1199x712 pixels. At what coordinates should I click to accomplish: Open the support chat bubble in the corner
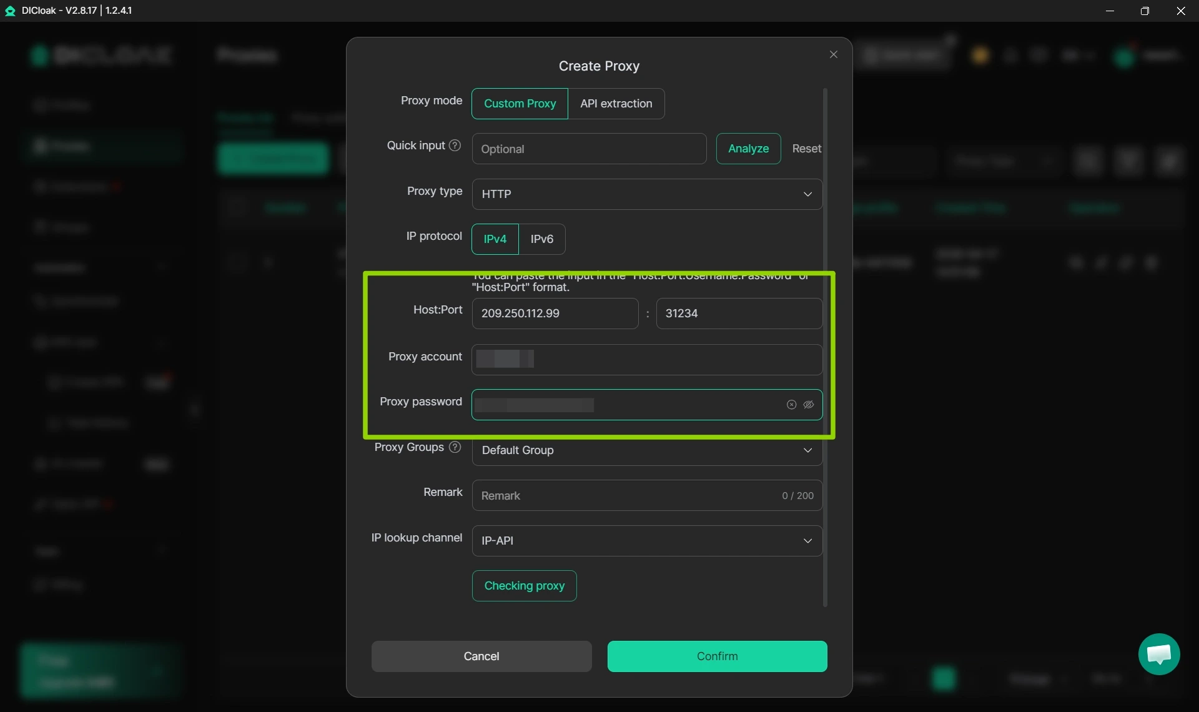click(x=1159, y=654)
